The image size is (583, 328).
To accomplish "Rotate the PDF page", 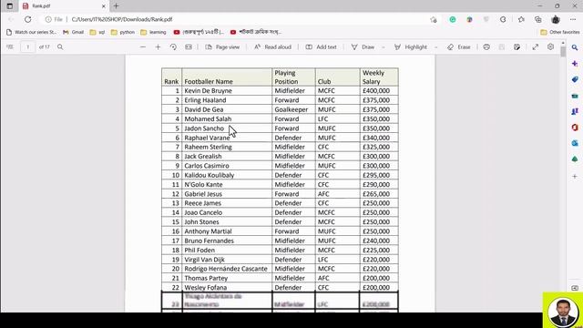I will tap(173, 47).
